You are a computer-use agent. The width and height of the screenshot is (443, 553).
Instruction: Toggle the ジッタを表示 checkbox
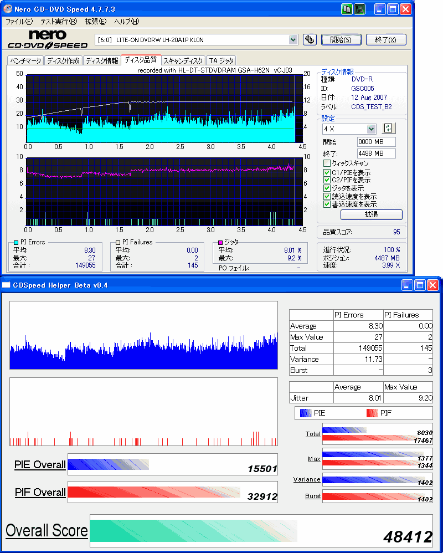(x=327, y=188)
